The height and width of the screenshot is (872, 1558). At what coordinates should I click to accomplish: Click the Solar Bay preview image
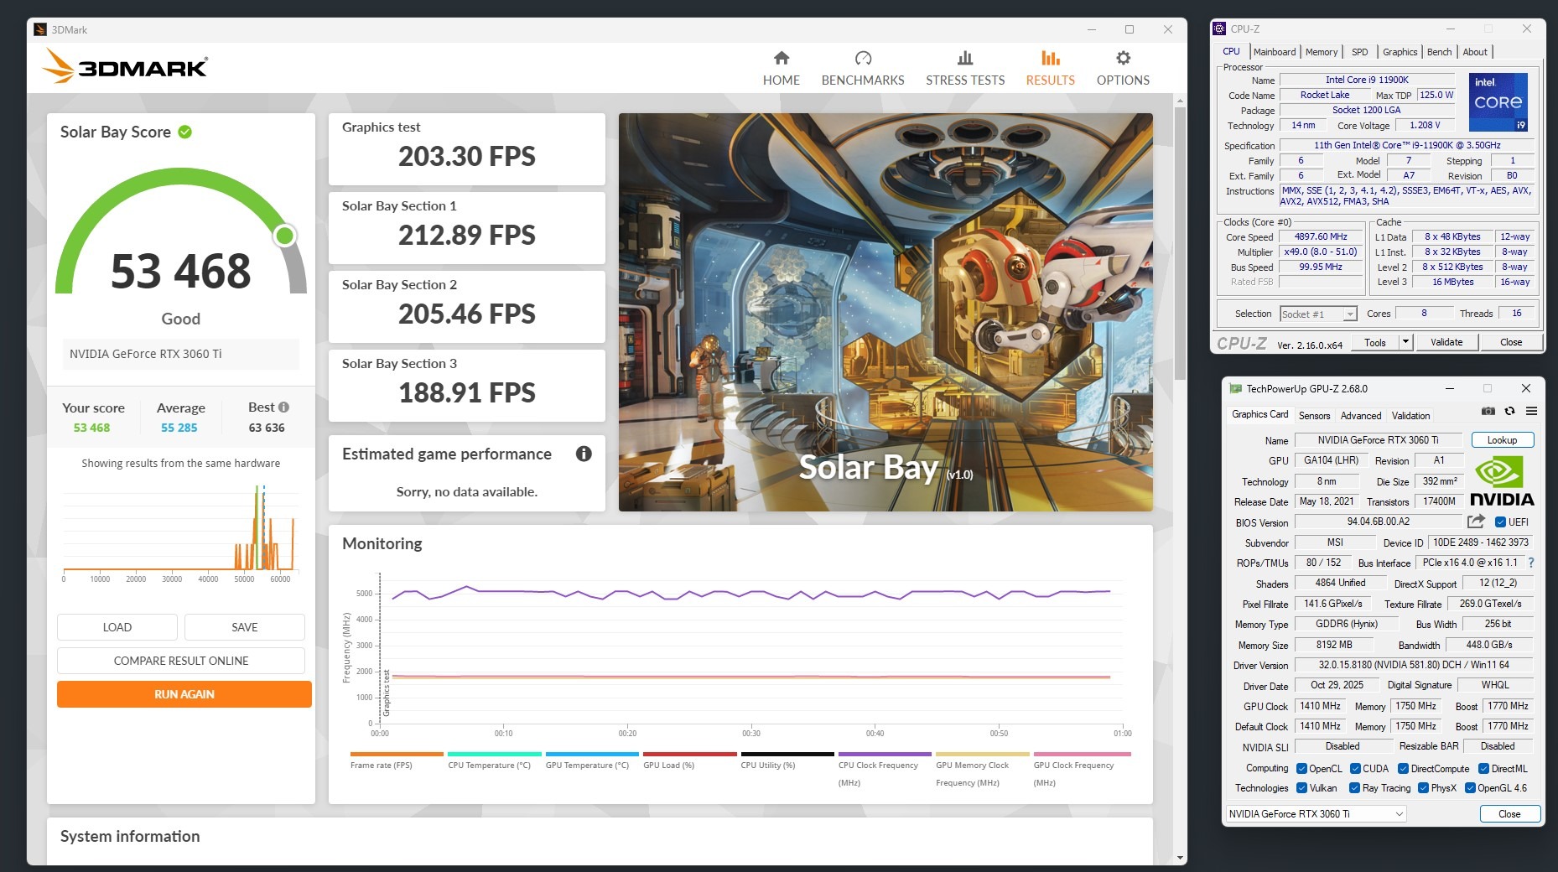point(885,312)
